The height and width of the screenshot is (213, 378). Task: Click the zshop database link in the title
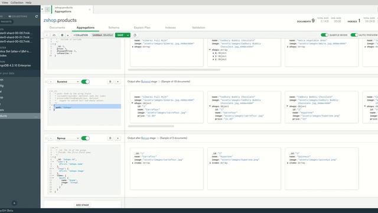50,20
